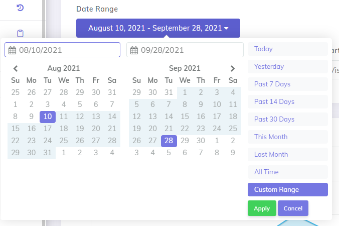Pick September 1 in the Sep 2021 calendar
Image resolution: width=339 pixels, height=226 pixels.
click(185, 92)
